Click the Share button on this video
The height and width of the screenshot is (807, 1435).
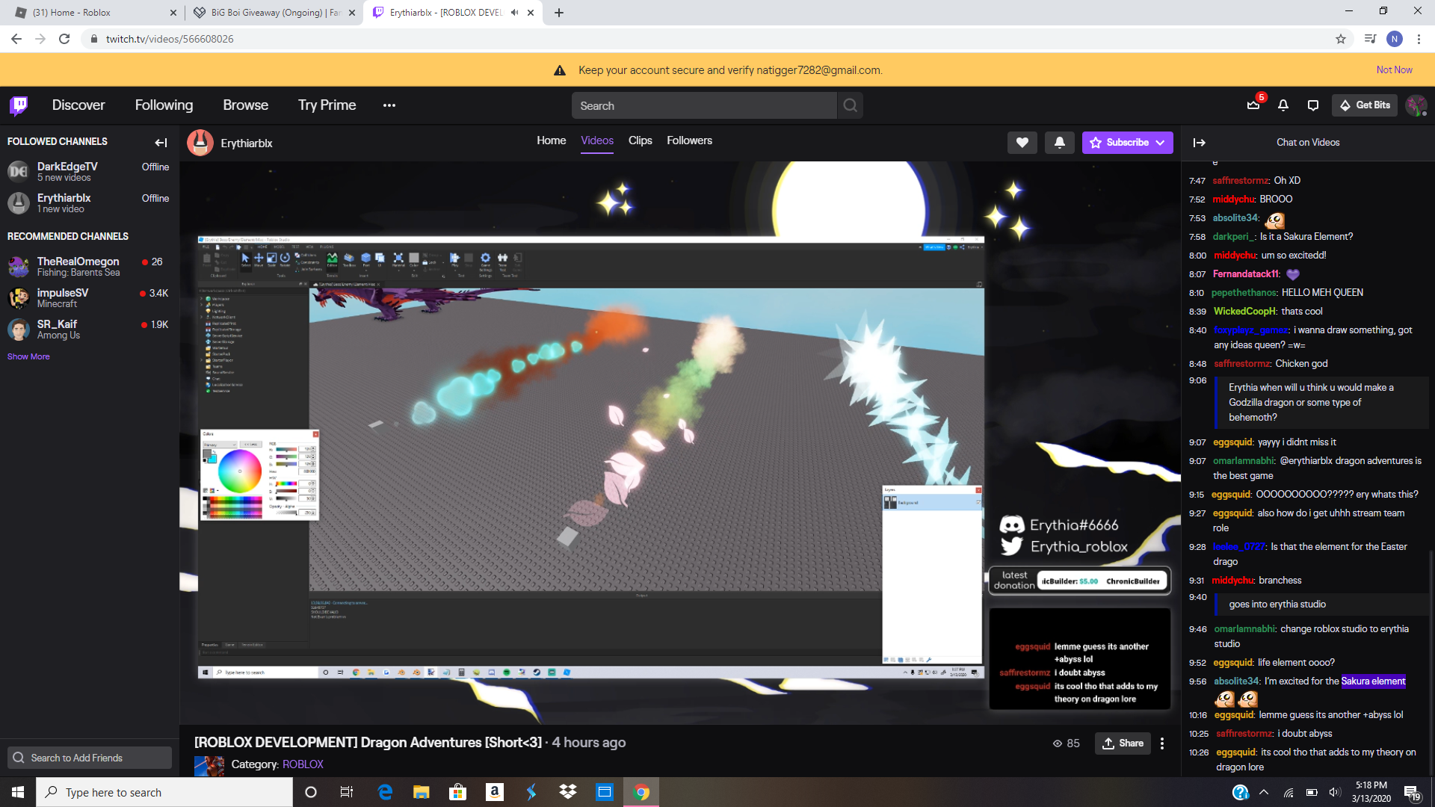point(1123,743)
